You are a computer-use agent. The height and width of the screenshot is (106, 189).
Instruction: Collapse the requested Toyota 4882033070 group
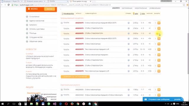click(x=62, y=23)
